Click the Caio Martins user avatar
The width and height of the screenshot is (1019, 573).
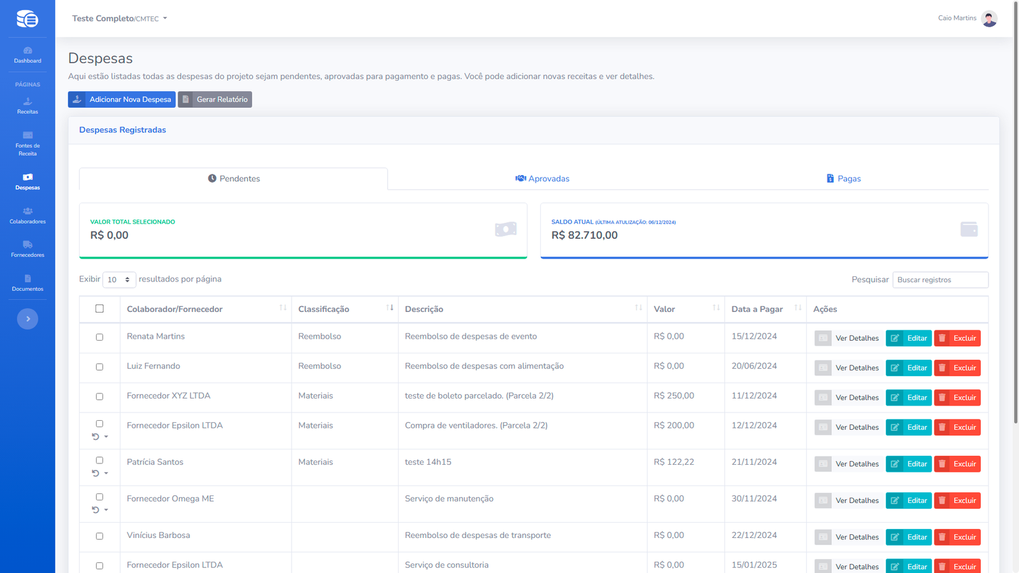[988, 18]
